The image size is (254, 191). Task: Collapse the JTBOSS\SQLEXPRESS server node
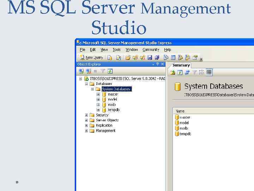(x=80, y=79)
